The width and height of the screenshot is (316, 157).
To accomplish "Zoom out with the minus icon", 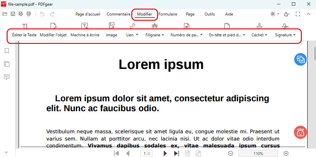I will (x=231, y=153).
